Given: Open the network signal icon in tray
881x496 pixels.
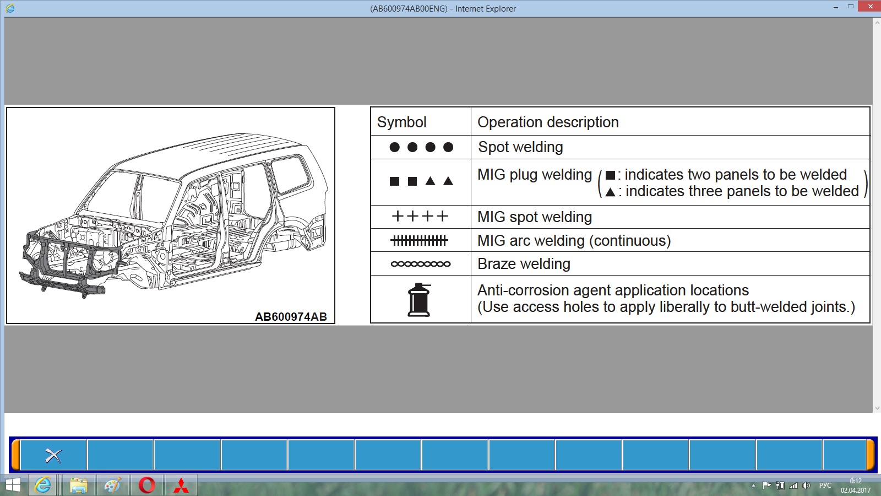Looking at the screenshot, I should coord(793,486).
